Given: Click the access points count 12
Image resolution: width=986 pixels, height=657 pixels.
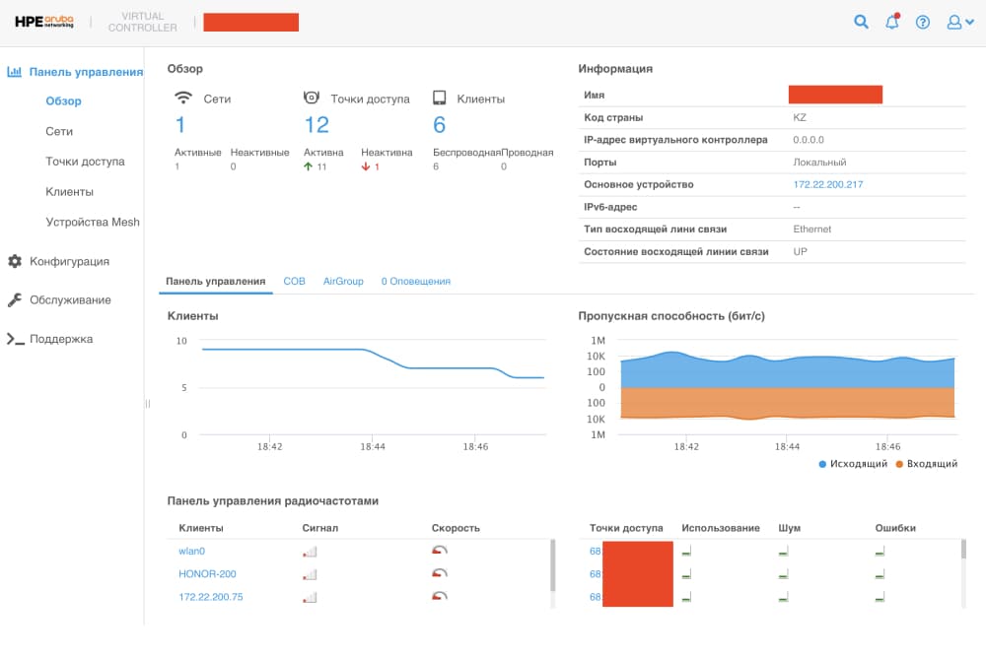Looking at the screenshot, I should coord(317,125).
